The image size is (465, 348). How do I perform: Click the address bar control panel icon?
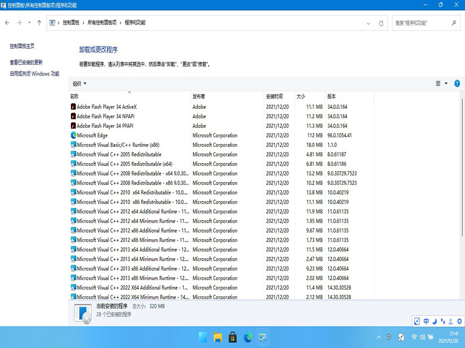click(x=52, y=23)
